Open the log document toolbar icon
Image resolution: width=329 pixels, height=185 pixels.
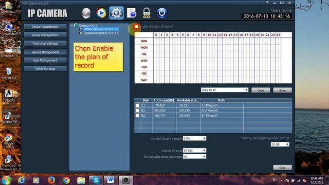[132, 13]
